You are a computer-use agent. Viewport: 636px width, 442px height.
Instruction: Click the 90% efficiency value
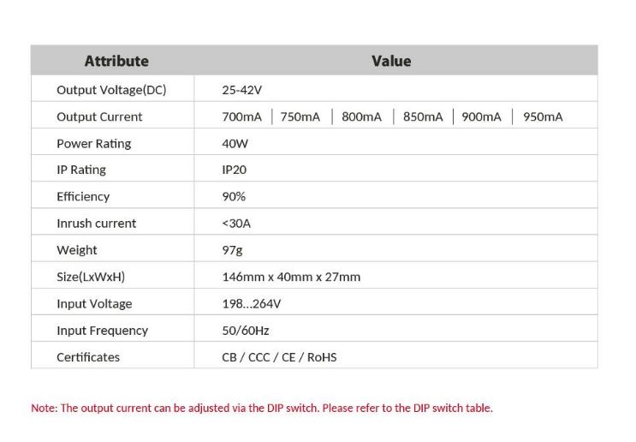point(234,196)
